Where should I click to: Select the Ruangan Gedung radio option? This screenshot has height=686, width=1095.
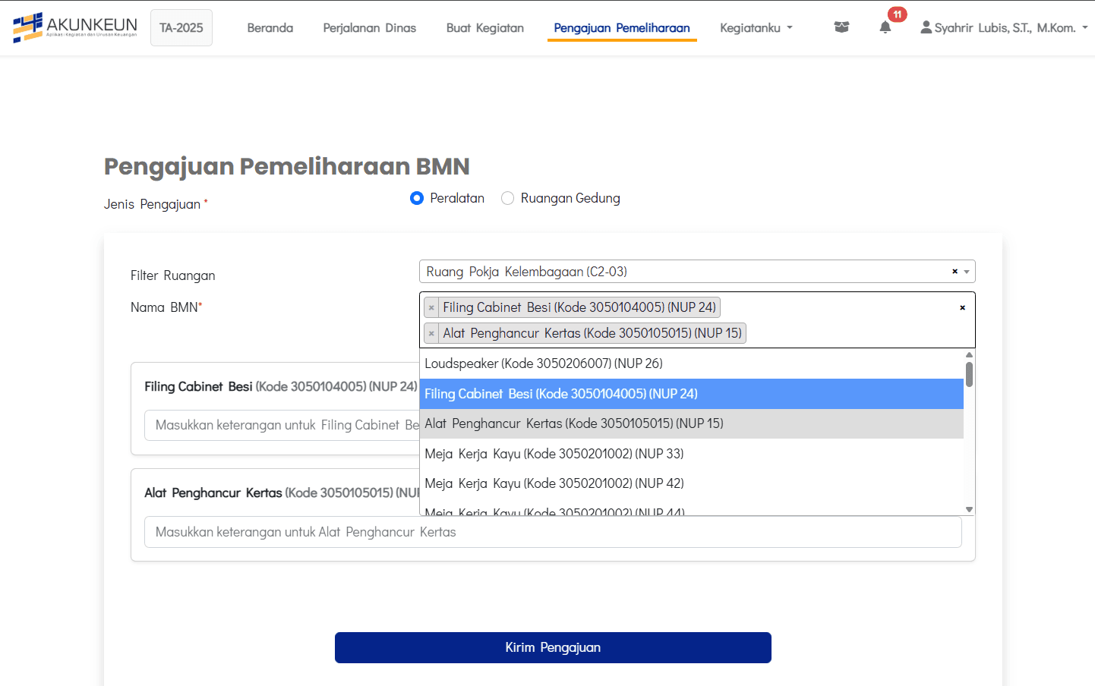coord(507,198)
